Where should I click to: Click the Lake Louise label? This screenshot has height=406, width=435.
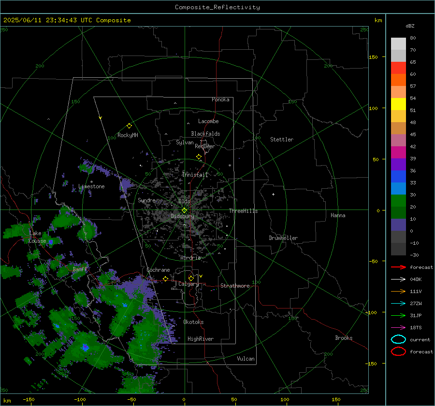[x=37, y=237]
